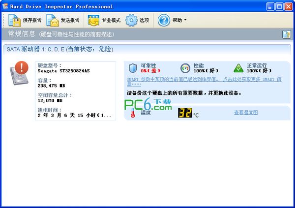The width and height of the screenshot is (295, 208).
Task: Click the 发送报告 toolbar label
Action: [x=70, y=20]
